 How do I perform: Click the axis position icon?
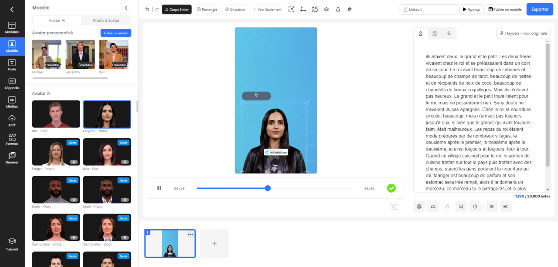(x=303, y=9)
